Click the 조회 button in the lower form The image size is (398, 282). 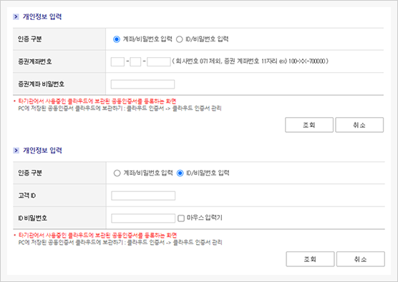pos(310,259)
